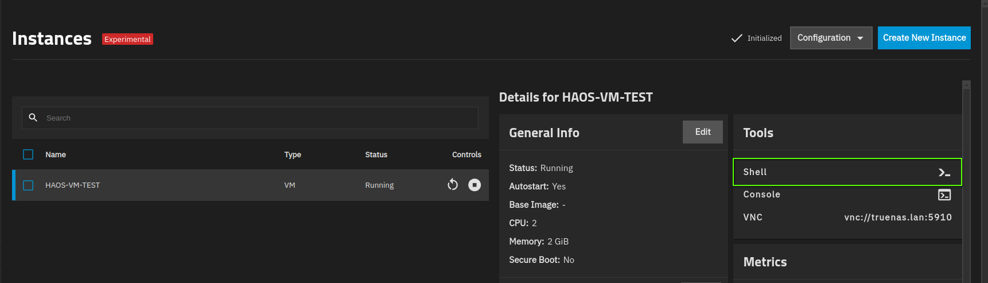Click the Initialized checkmark icon
Viewport: 988px width, 283px height.
[x=737, y=38]
